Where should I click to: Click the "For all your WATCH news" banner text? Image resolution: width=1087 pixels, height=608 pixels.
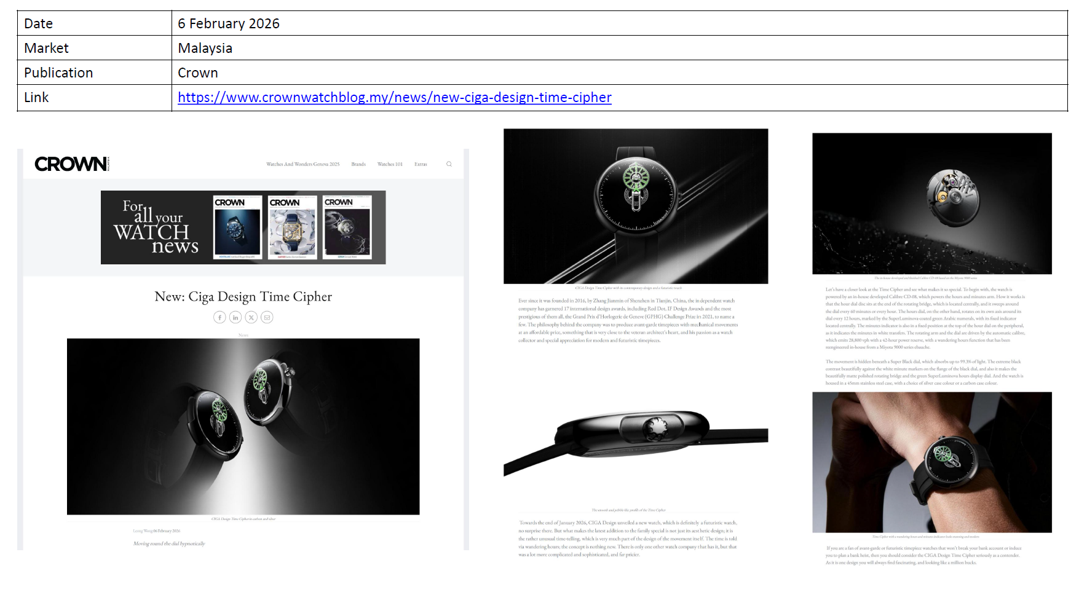156,227
